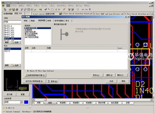Close the 设计规则 dialog with X
The height and width of the screenshot is (114, 155).
point(128,17)
